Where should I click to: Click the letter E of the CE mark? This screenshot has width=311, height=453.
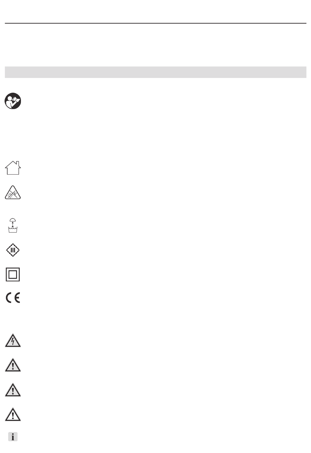pos(17,298)
